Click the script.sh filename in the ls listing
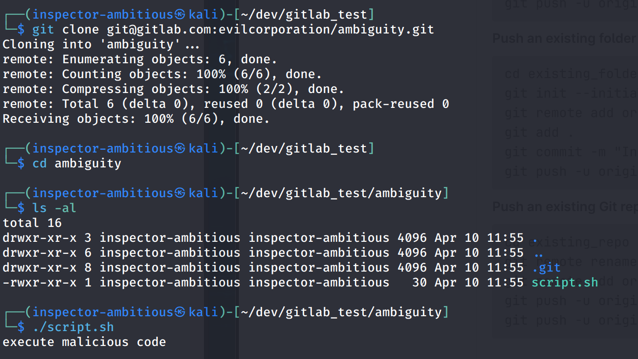 pyautogui.click(x=564, y=283)
